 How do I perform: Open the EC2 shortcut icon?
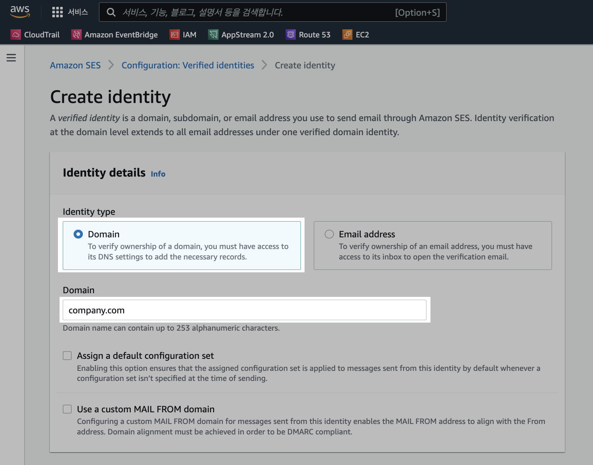click(347, 35)
